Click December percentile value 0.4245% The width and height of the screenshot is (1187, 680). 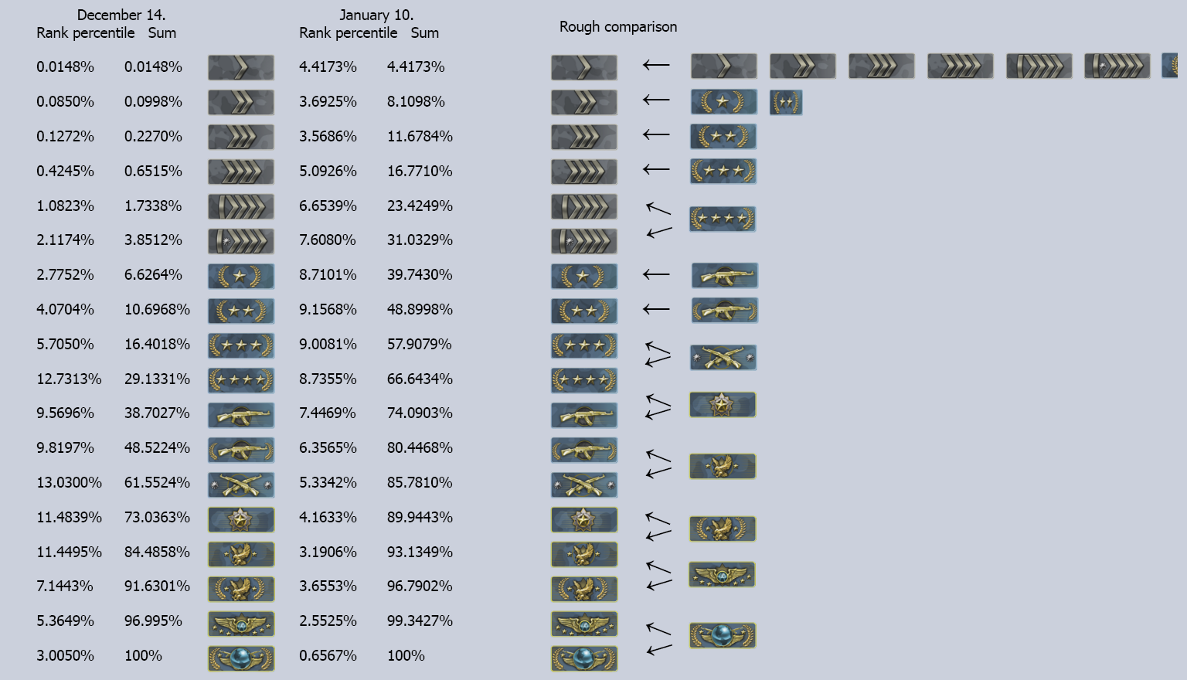pyautogui.click(x=66, y=172)
